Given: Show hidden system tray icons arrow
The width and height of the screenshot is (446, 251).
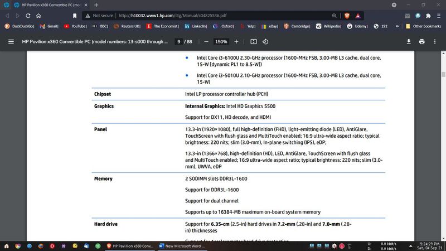Looking at the screenshot, I should pos(410,246).
